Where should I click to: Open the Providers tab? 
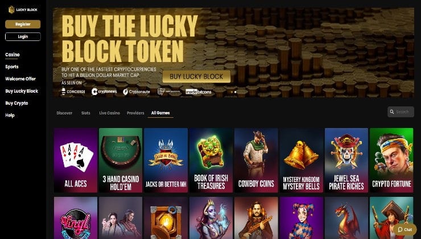[135, 113]
